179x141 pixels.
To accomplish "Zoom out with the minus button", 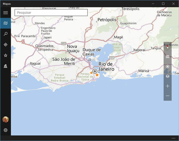I will click(167, 96).
